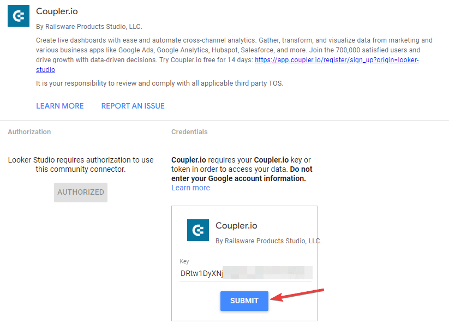Click the top 'By Railsware Products Studio, LLC.' text
The image size is (449, 330).
(x=89, y=26)
